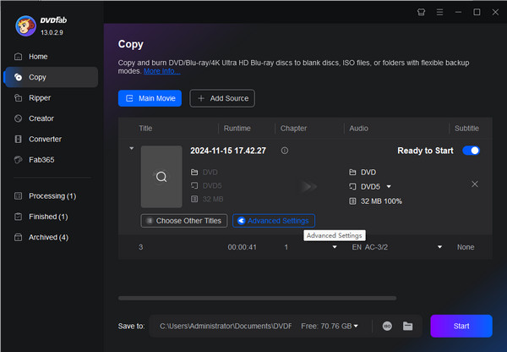Open the hamburger menu in title bar
507x352 pixels.
pos(439,13)
